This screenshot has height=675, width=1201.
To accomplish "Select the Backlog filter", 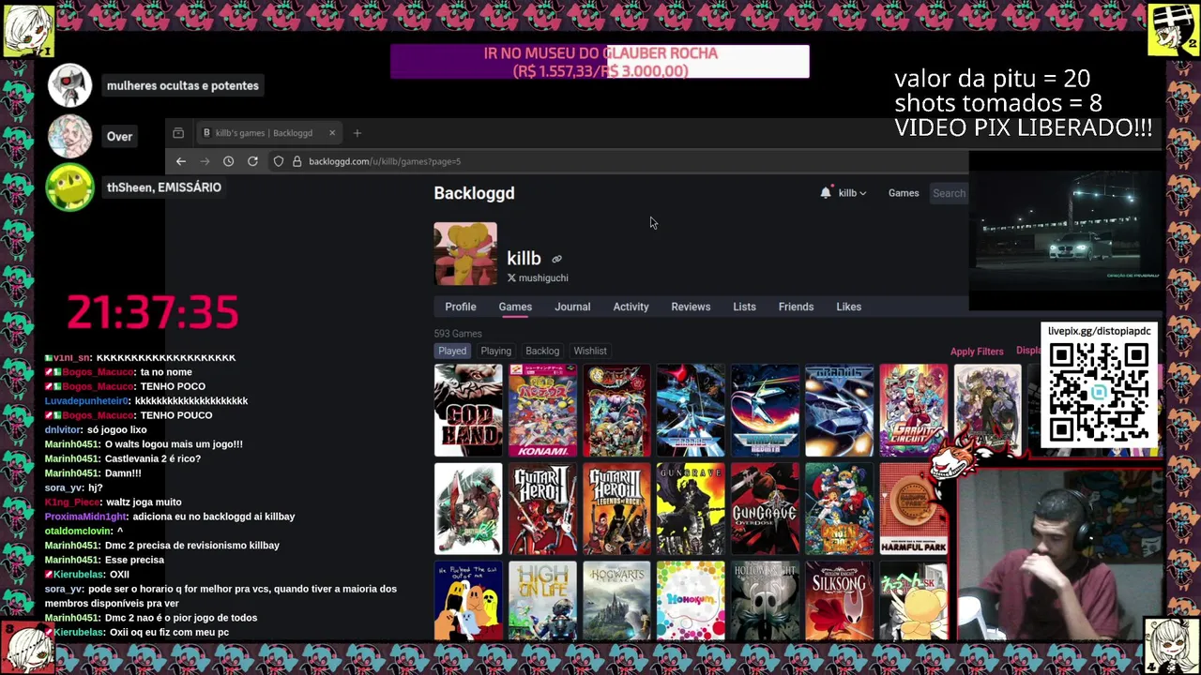I will (542, 351).
